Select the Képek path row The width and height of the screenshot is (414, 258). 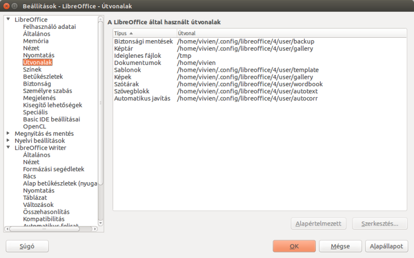point(260,77)
